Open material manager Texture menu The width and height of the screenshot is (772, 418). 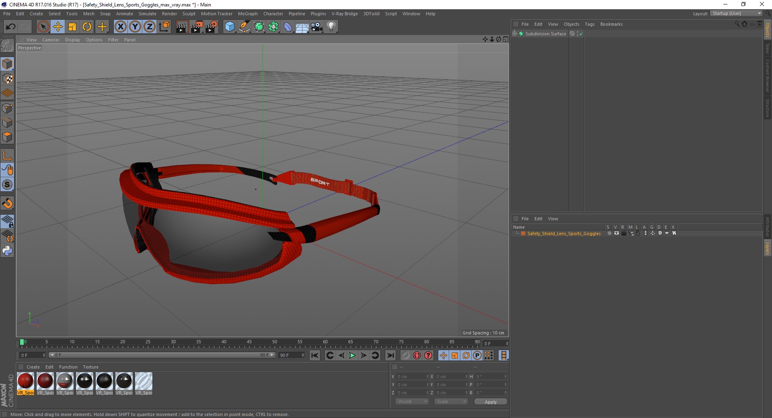coord(90,367)
